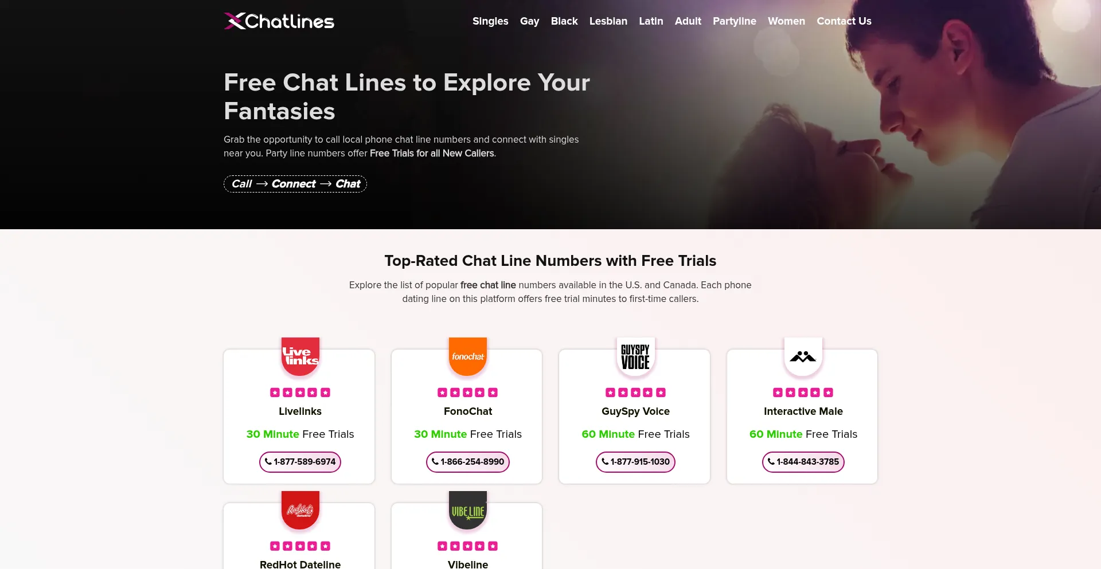
Task: Click the FonoChat five-star rating
Action: click(x=468, y=393)
